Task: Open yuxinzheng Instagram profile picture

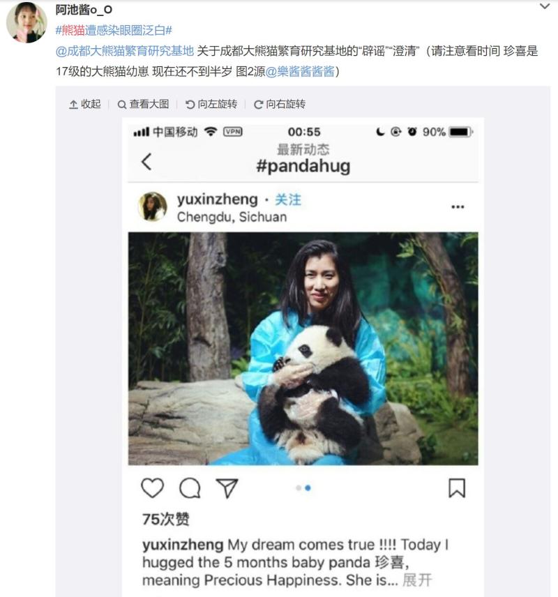Action: tap(152, 206)
